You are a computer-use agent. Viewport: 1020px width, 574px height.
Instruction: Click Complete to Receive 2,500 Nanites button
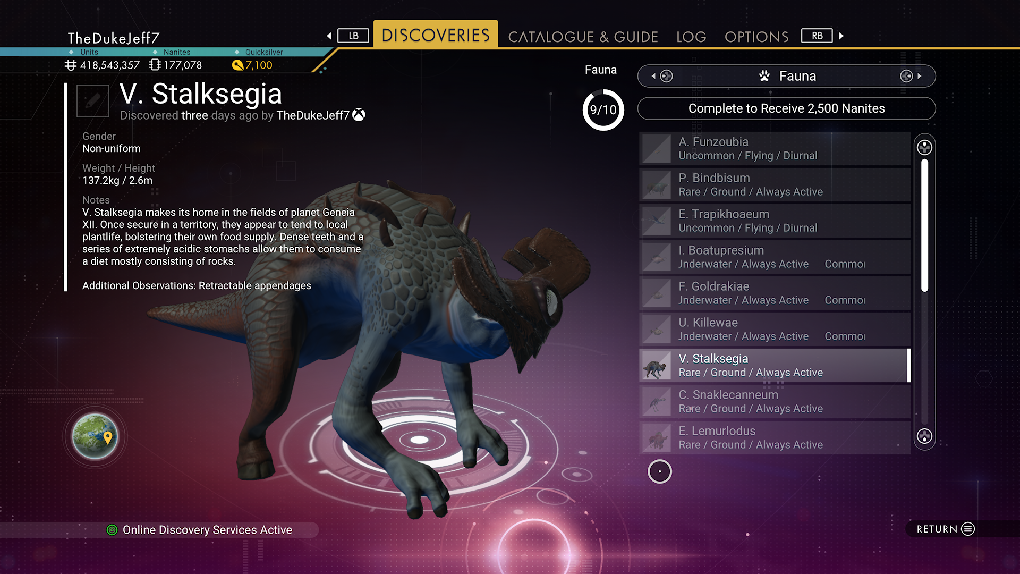pyautogui.click(x=786, y=108)
